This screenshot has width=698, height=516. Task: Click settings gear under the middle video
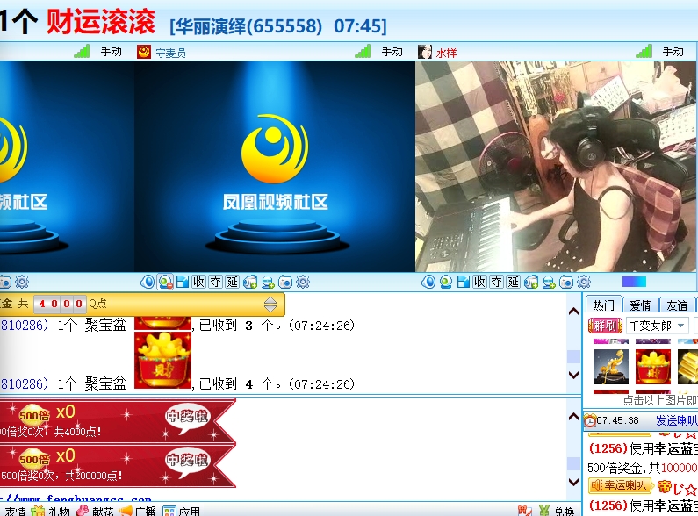pos(303,282)
